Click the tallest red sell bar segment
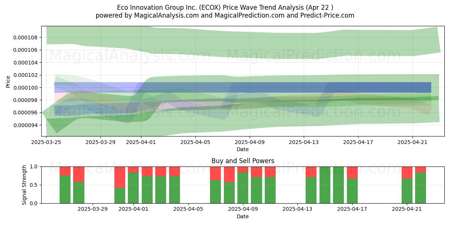Screen dimensions: 450x225 [120, 177]
